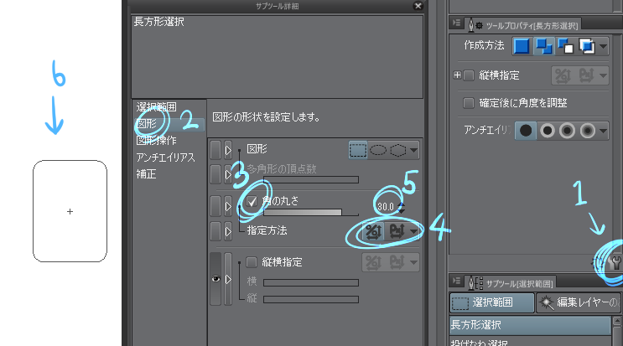Screen dimensions: 623x346
Task: Toggle eye visibility for 縦横指定 row
Action: pos(215,279)
